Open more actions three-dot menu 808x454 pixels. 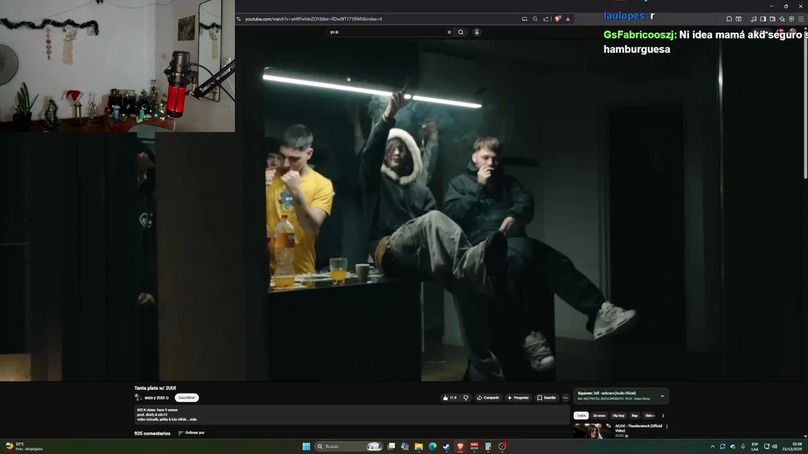(x=566, y=398)
